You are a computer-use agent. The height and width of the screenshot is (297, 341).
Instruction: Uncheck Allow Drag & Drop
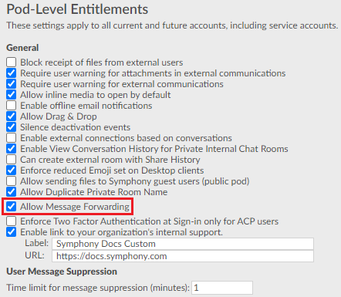tap(12, 116)
